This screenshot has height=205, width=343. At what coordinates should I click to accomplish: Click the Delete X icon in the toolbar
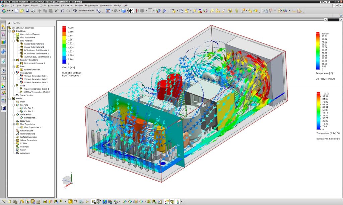pos(56,11)
